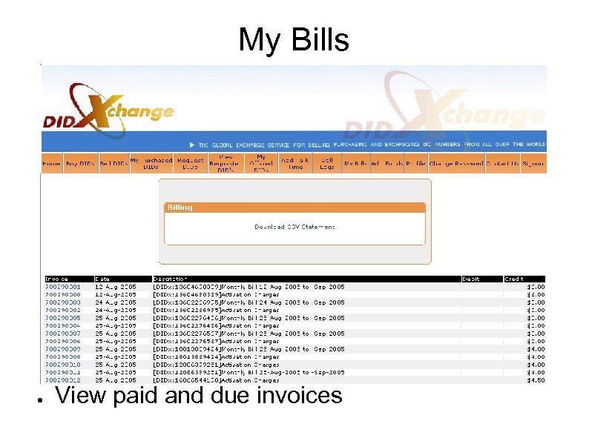The image size is (589, 441).
Task: Select the $4.50 credit amount
Action: (536, 380)
